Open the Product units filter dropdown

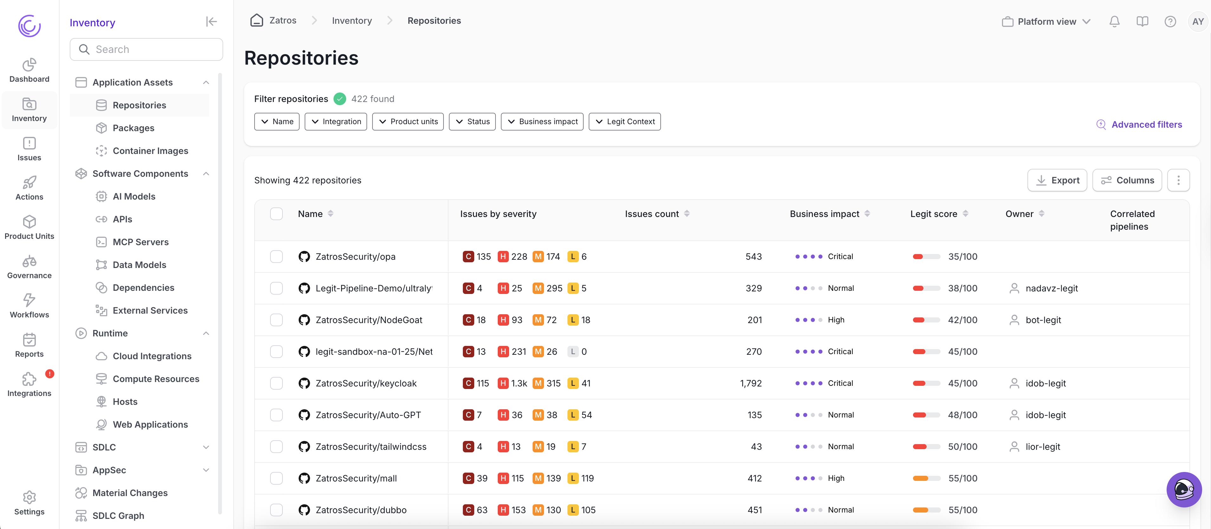point(408,122)
